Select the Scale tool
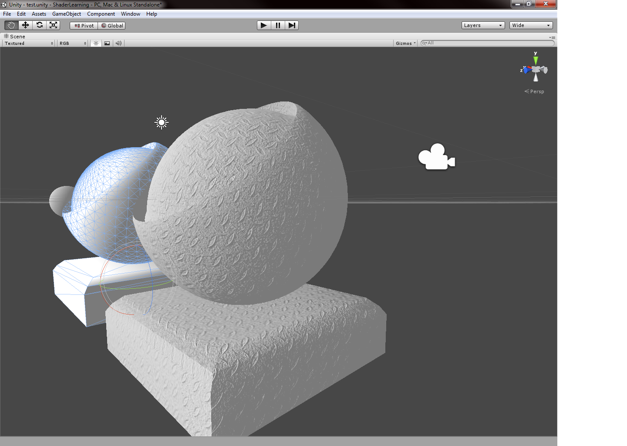 [x=53, y=25]
